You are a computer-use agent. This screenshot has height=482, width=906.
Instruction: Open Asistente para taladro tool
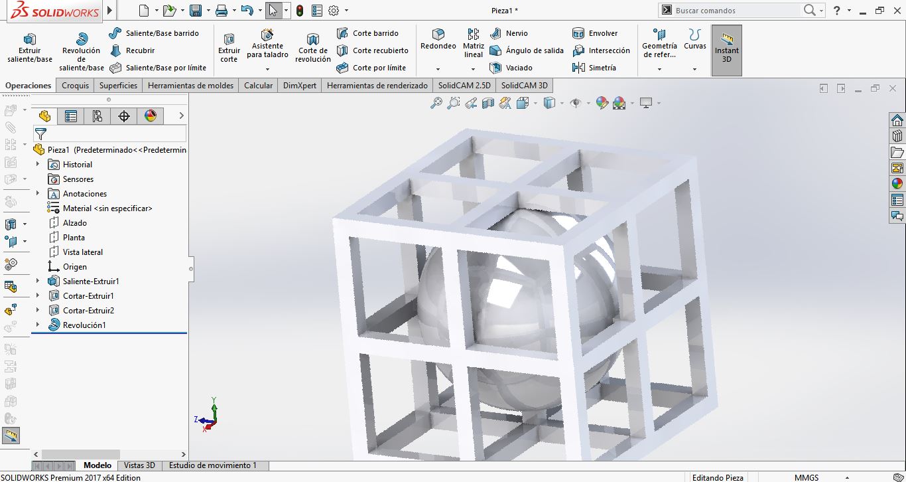tap(267, 44)
